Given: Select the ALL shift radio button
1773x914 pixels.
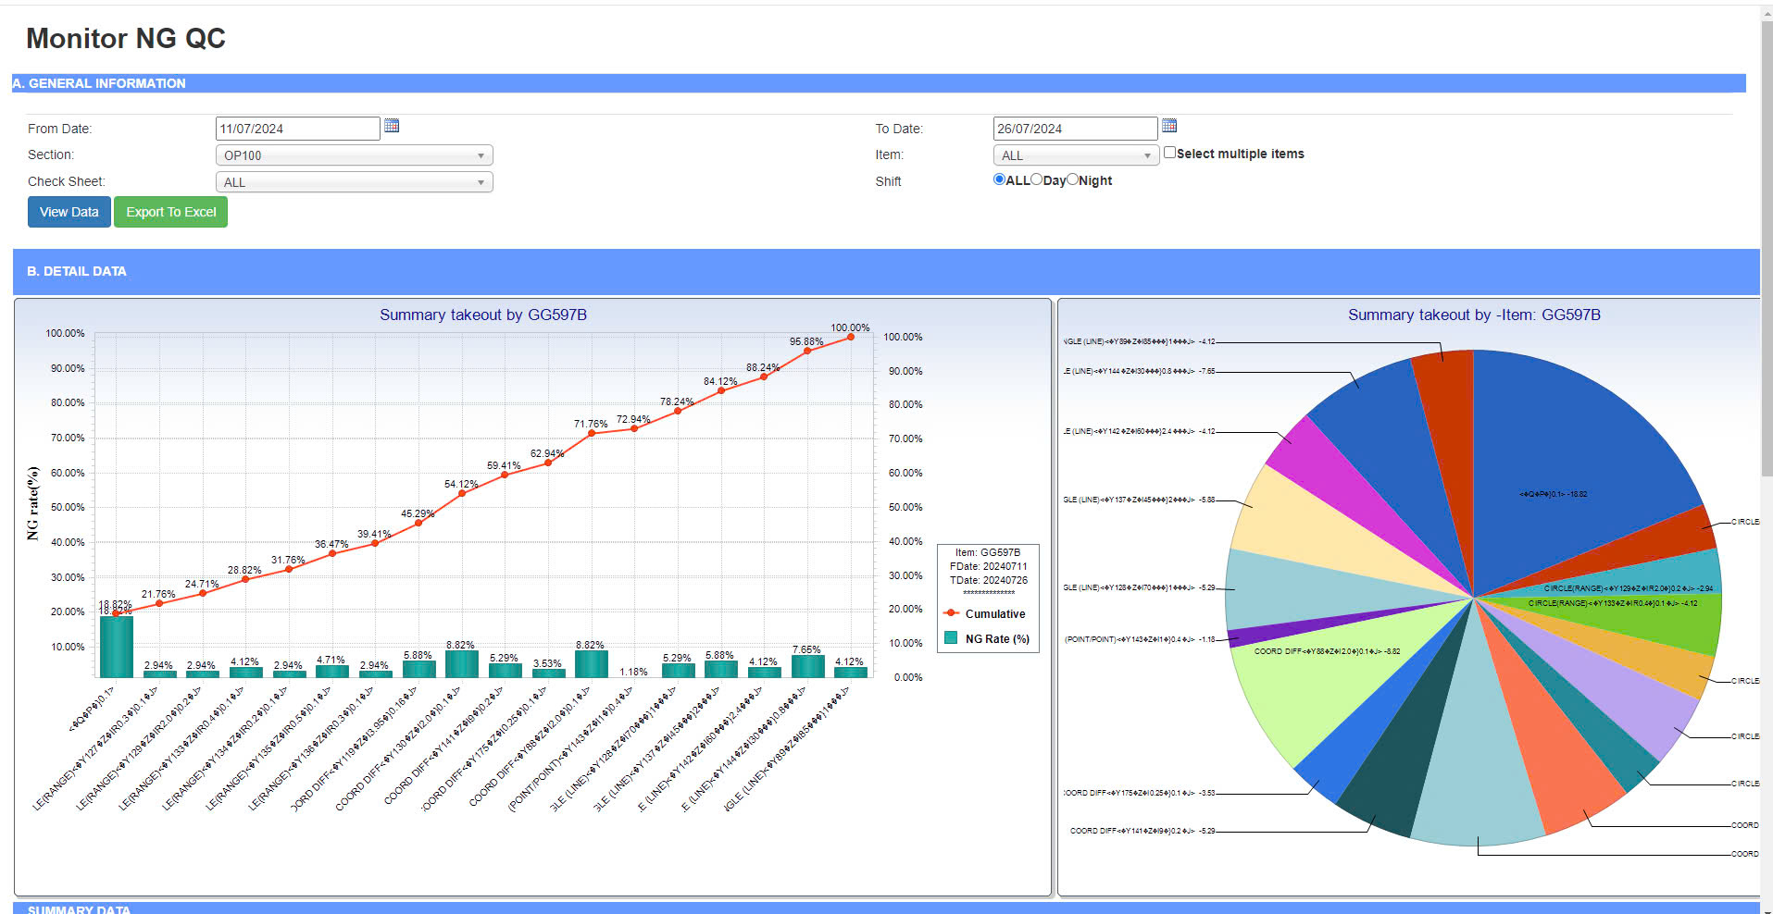Looking at the screenshot, I should pos(999,179).
